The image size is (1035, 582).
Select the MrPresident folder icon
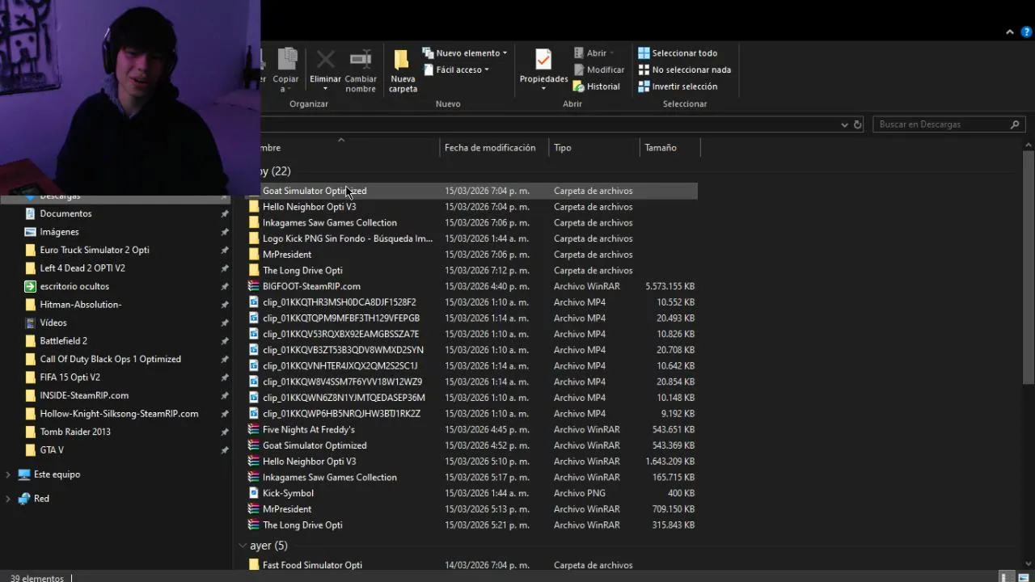click(x=254, y=255)
